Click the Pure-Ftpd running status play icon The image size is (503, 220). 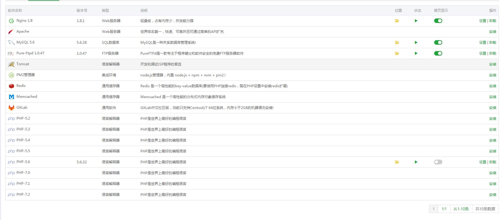pos(416,53)
